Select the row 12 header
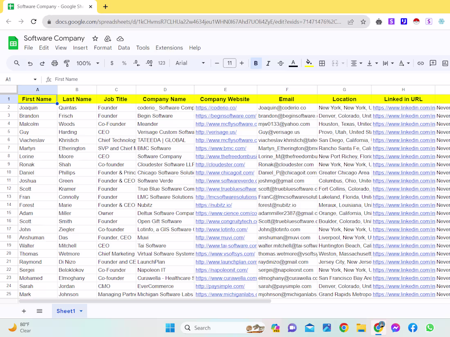Viewport: 450px width, 337px height. (x=9, y=189)
